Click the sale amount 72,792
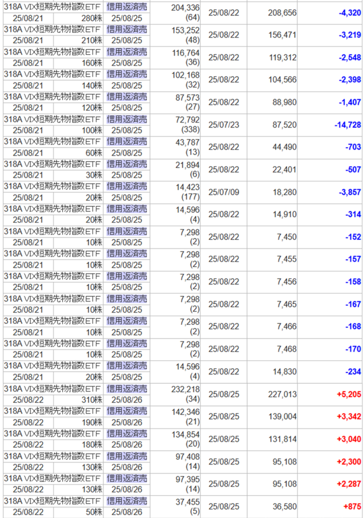This screenshot has width=364, height=518. (187, 119)
